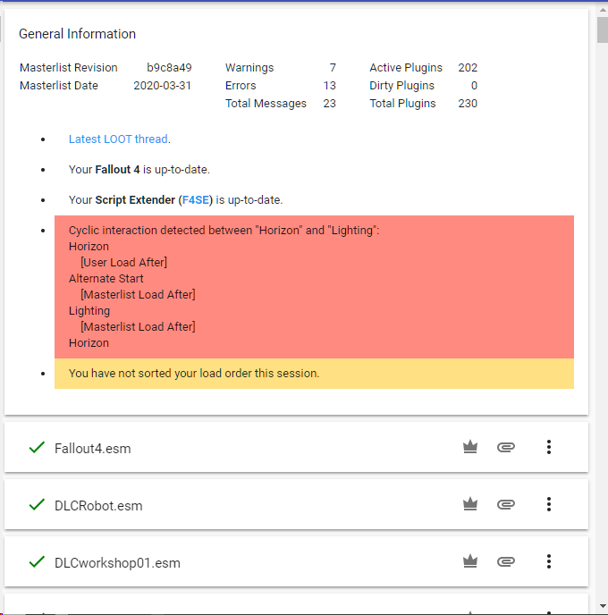Click the vertical scrollbar thumb
Viewport: 608px width, 615px height.
[x=602, y=29]
